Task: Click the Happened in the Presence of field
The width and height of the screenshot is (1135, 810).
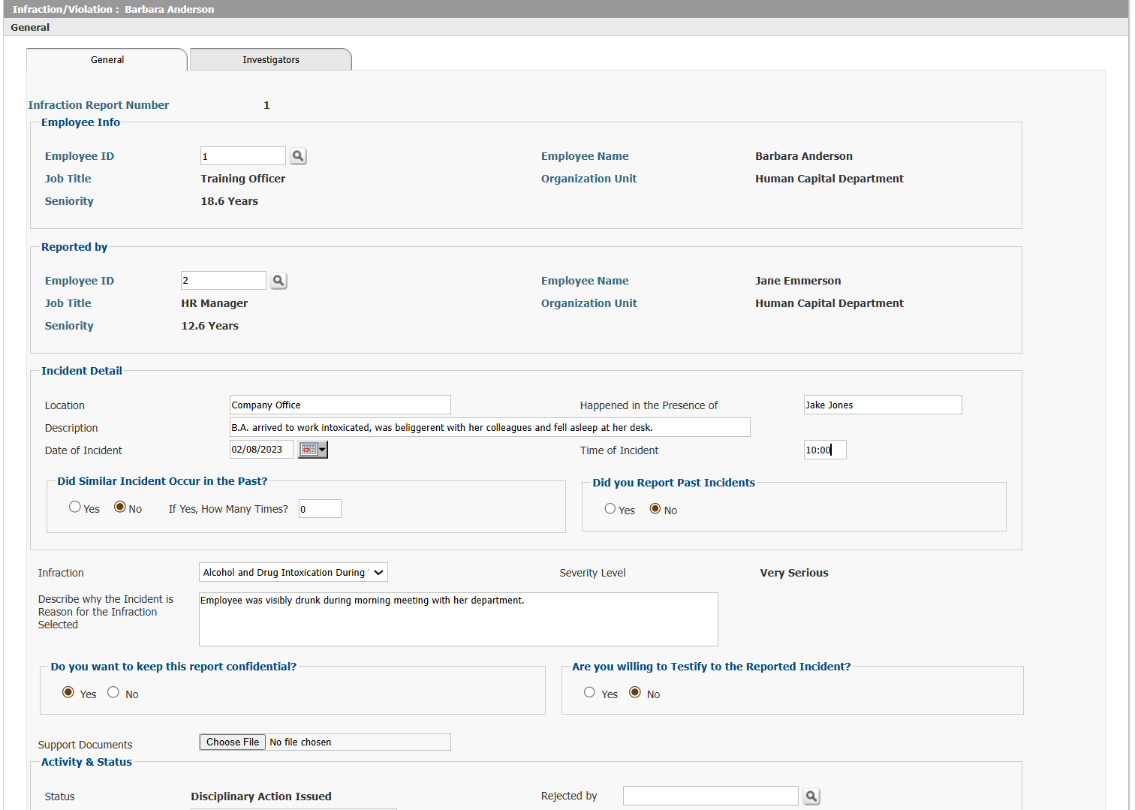Action: 883,405
